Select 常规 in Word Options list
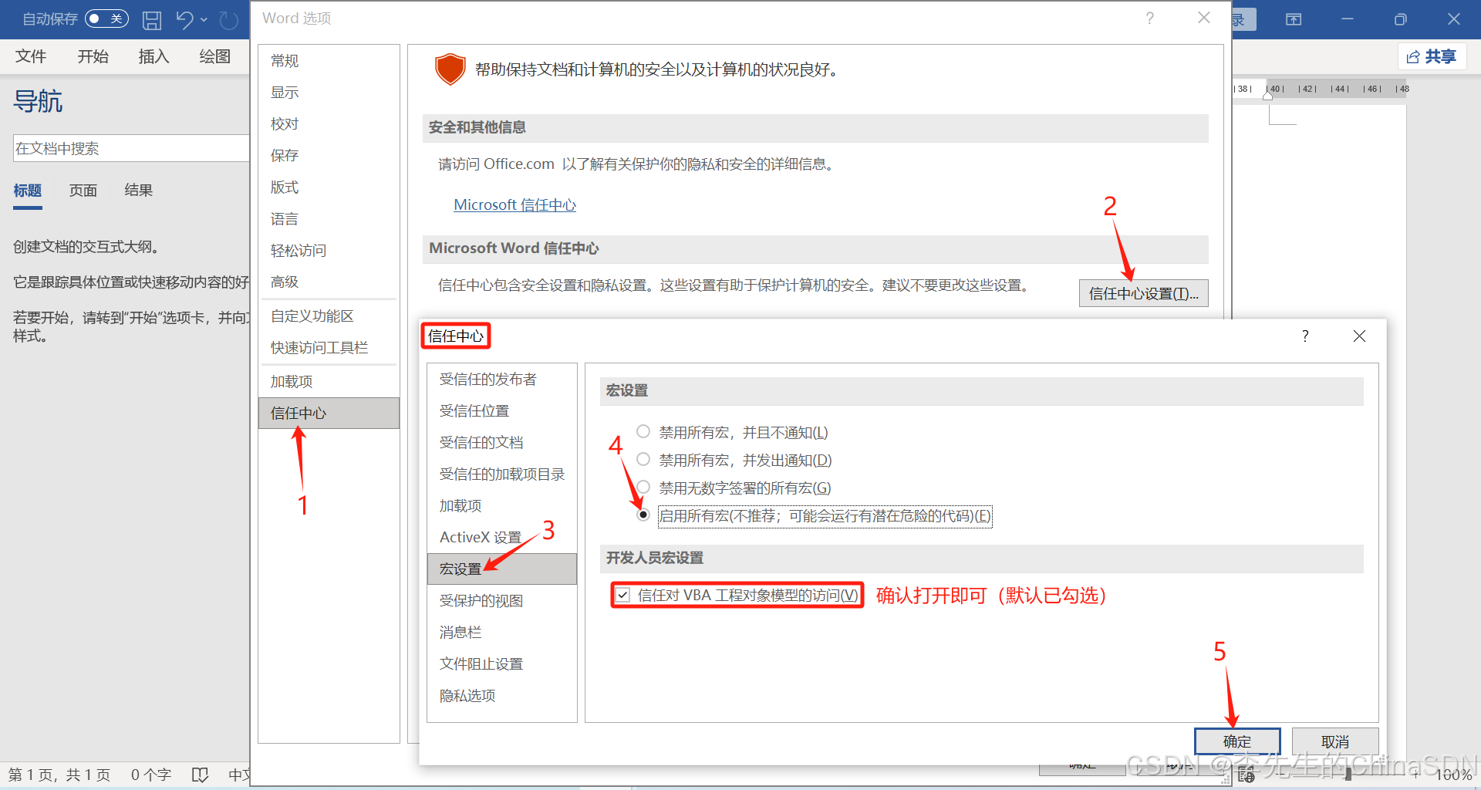 (329, 60)
